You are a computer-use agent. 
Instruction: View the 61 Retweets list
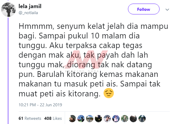click(x=30, y=118)
